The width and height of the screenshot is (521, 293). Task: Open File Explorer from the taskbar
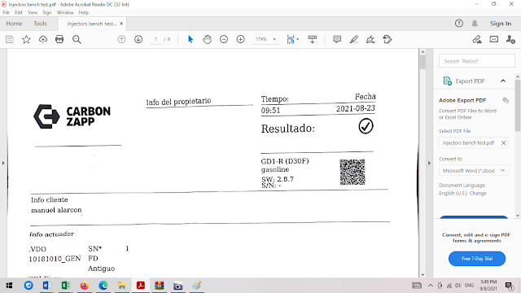pos(122,286)
